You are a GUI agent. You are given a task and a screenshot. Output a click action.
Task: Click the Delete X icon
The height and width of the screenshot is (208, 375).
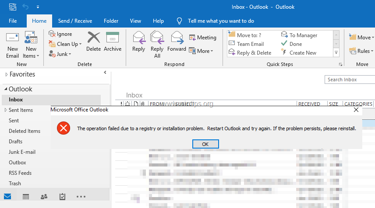point(93,38)
